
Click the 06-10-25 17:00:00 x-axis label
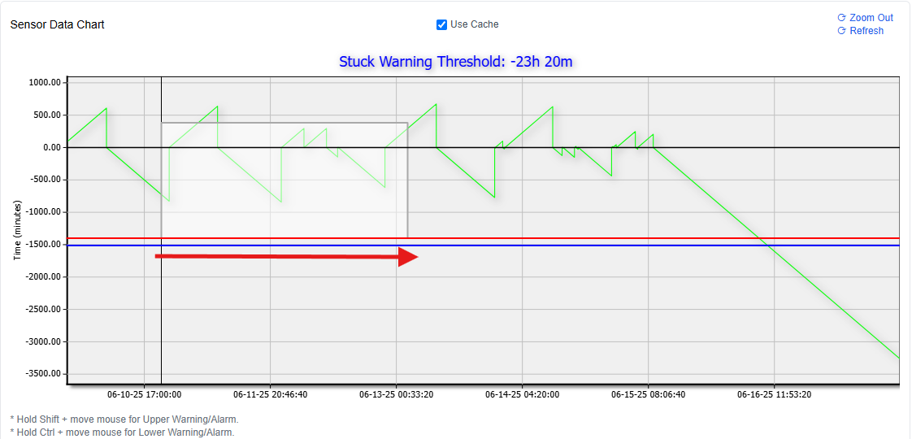tap(144, 395)
